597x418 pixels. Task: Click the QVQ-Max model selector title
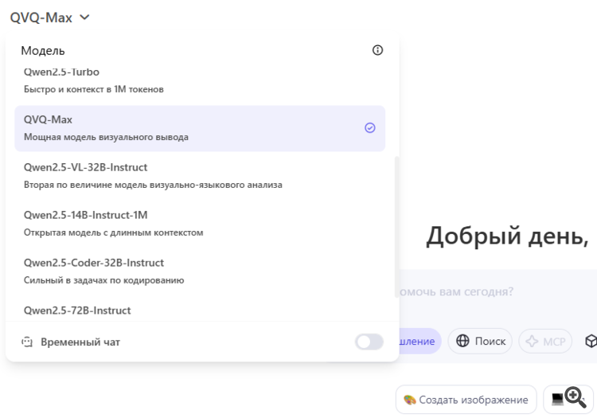click(41, 17)
